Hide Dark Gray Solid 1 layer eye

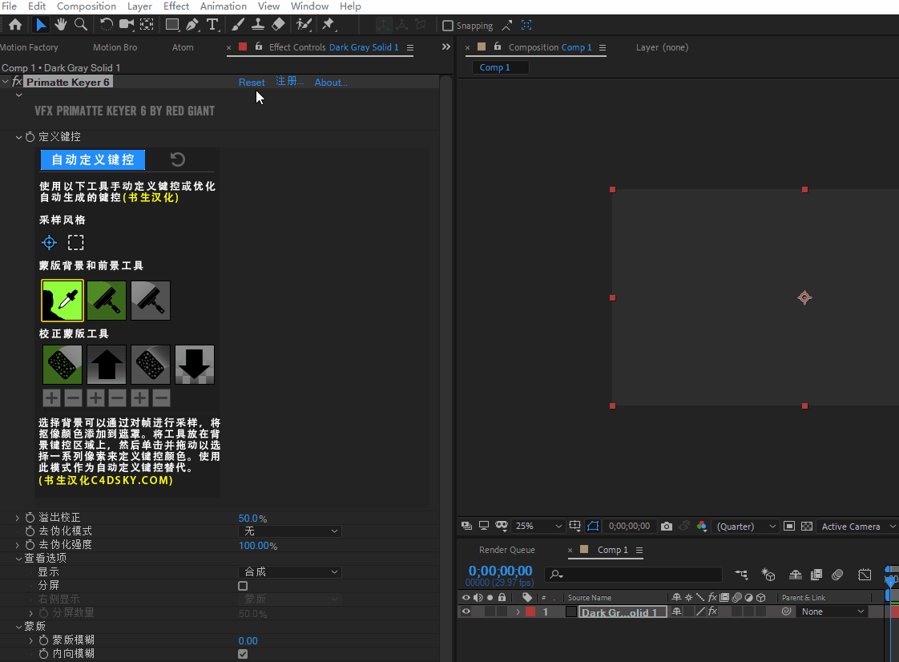[466, 612]
